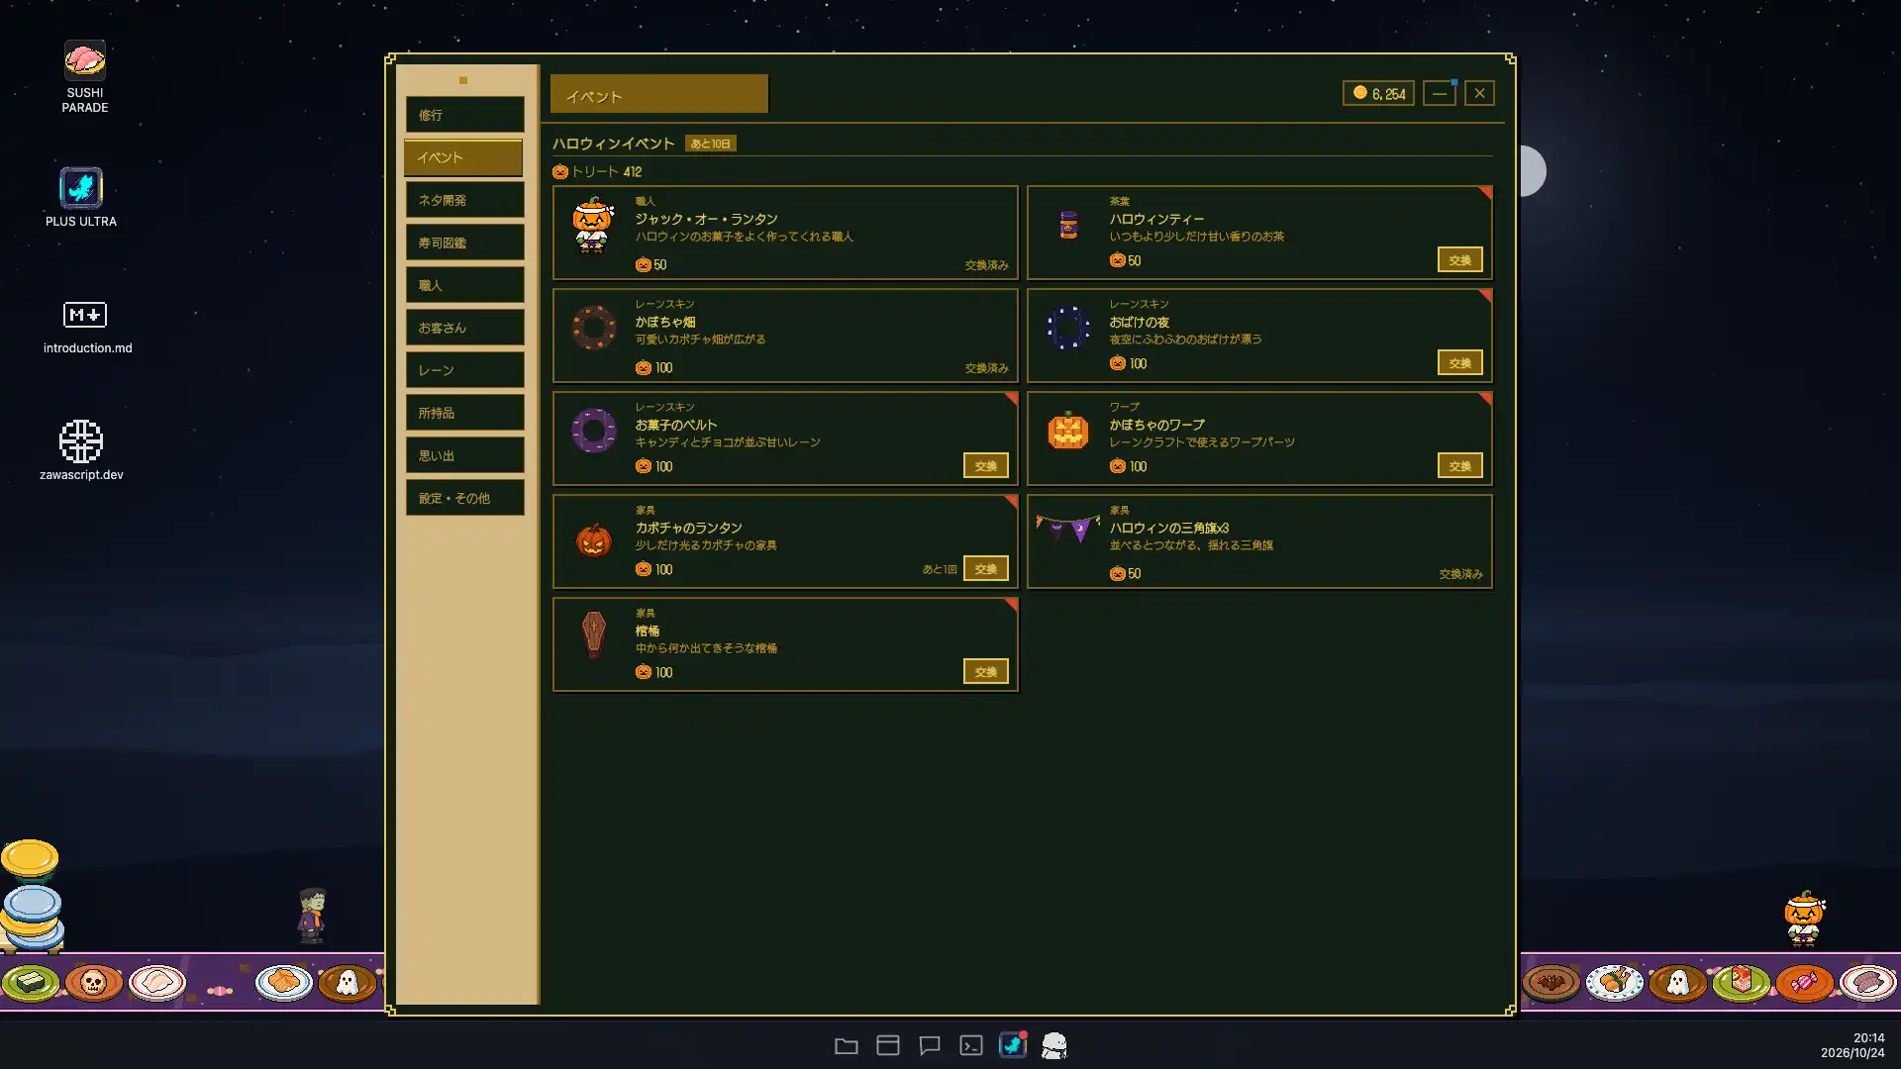Click the coin balance 6,254 display

1378,93
